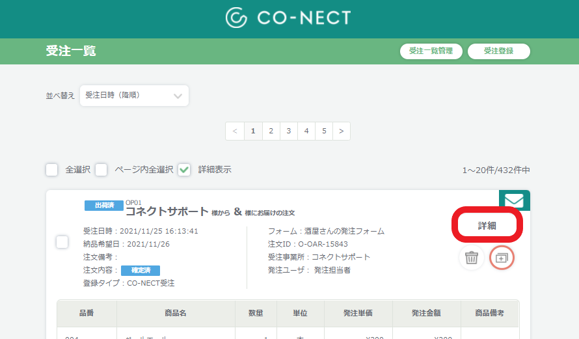This screenshot has width=579, height=339.
Task: Click the 商品備考 column header
Action: tap(490, 313)
